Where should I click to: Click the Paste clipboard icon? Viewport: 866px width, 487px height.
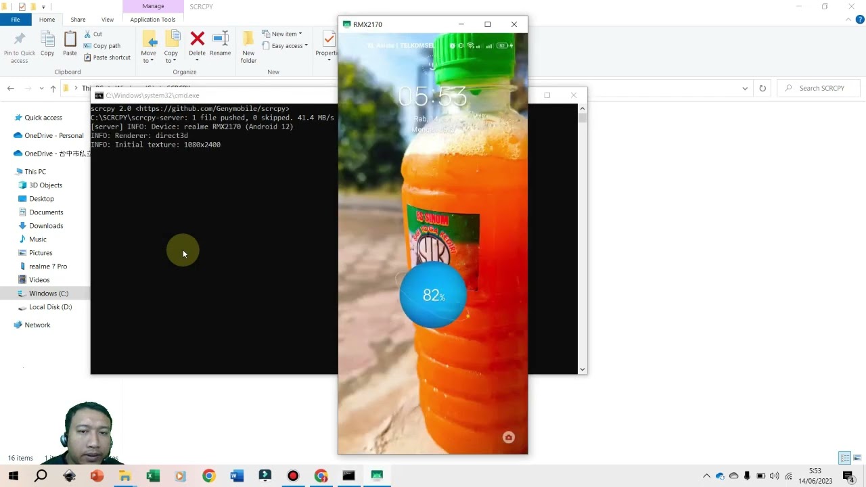point(70,39)
